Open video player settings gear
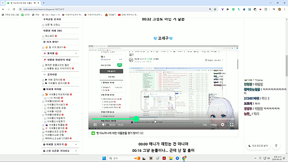Screen dimensions: 288x162 (222, 125)
